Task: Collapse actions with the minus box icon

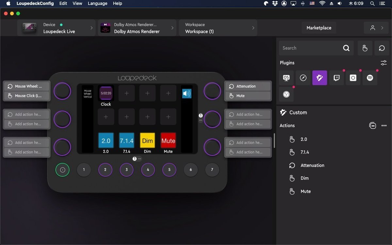Action: tap(373, 125)
